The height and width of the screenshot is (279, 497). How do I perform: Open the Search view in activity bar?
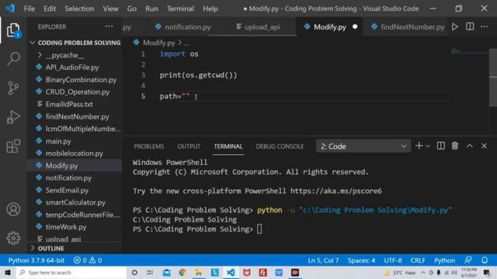(x=13, y=59)
